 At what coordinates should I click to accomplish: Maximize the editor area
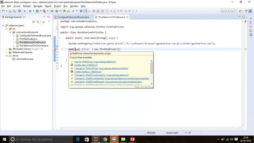pos(243,17)
